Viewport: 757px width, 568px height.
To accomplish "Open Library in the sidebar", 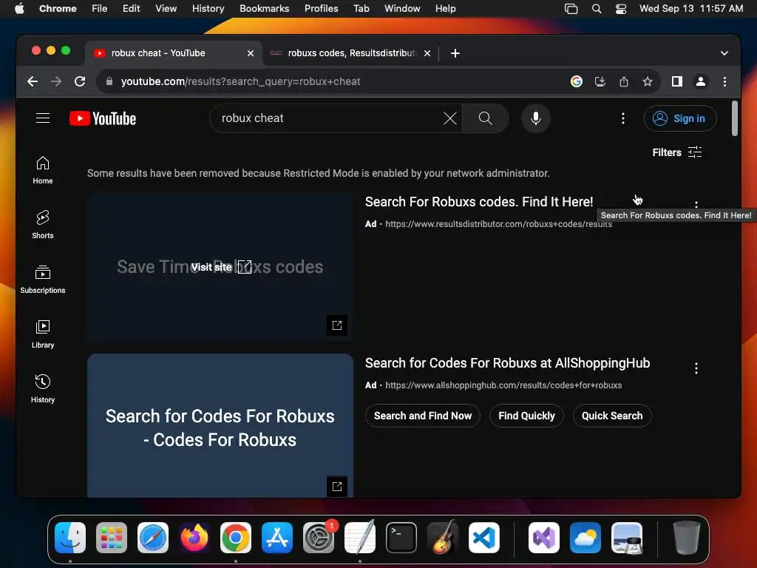I will click(x=43, y=334).
